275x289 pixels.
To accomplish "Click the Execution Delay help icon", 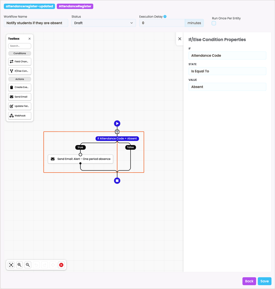I will pyautogui.click(x=165, y=16).
